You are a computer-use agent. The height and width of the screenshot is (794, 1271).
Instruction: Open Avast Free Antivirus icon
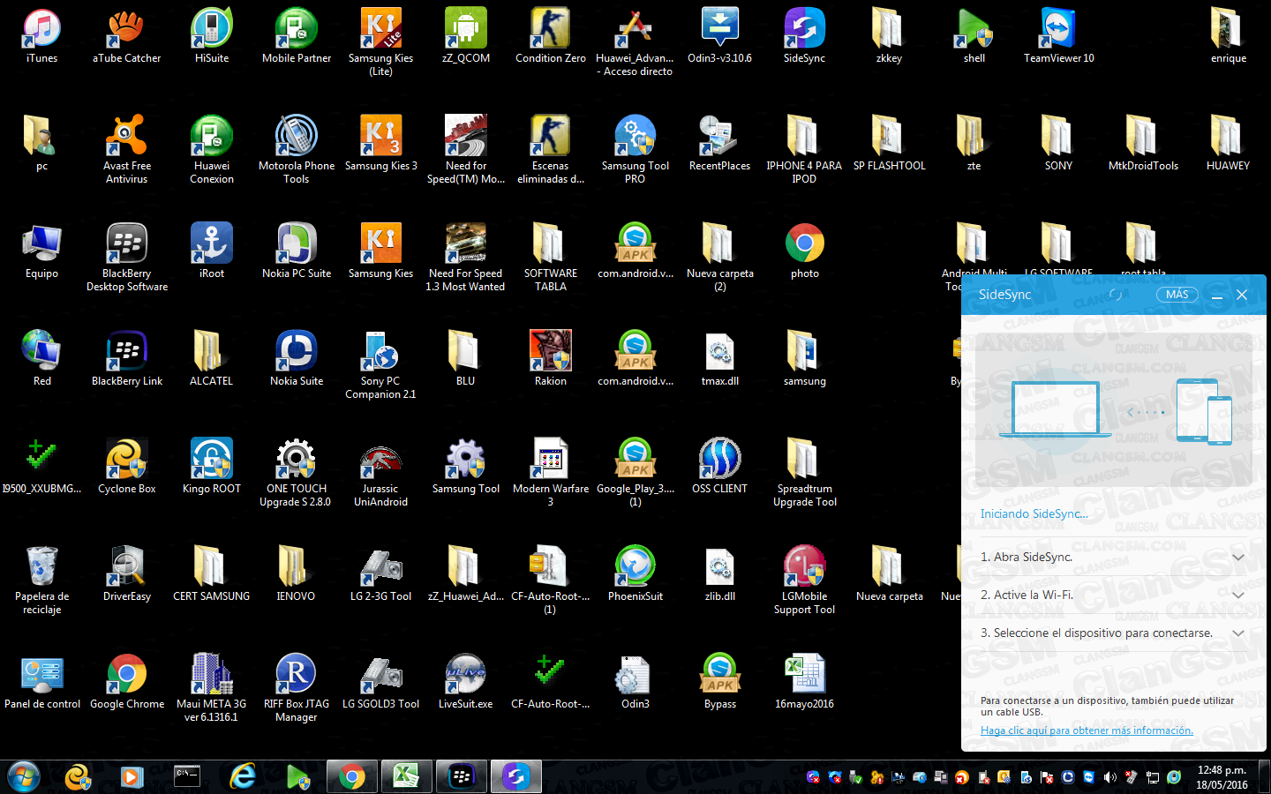pyautogui.click(x=127, y=149)
